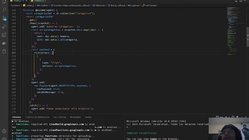Click the functions.https.onRequest() callback breadcrumb
249x140 pixels.
click(x=70, y=5)
